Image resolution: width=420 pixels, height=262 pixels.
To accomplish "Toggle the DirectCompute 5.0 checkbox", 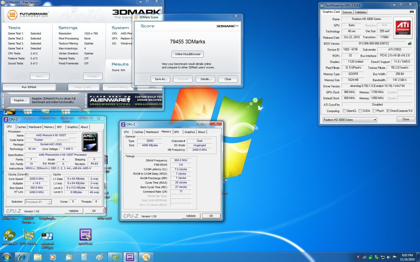I will [x=388, y=111].
